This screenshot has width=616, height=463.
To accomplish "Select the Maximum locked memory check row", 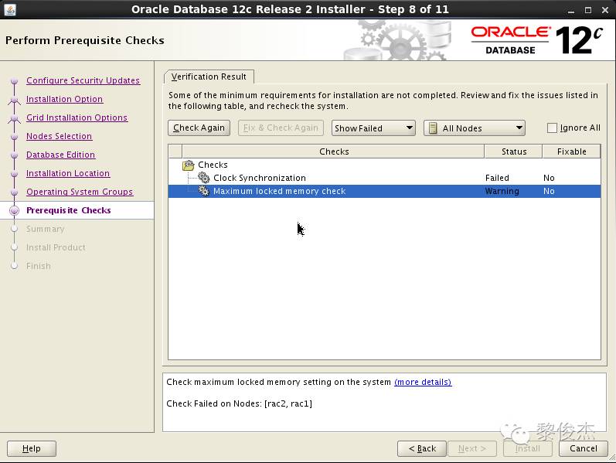I will 384,191.
